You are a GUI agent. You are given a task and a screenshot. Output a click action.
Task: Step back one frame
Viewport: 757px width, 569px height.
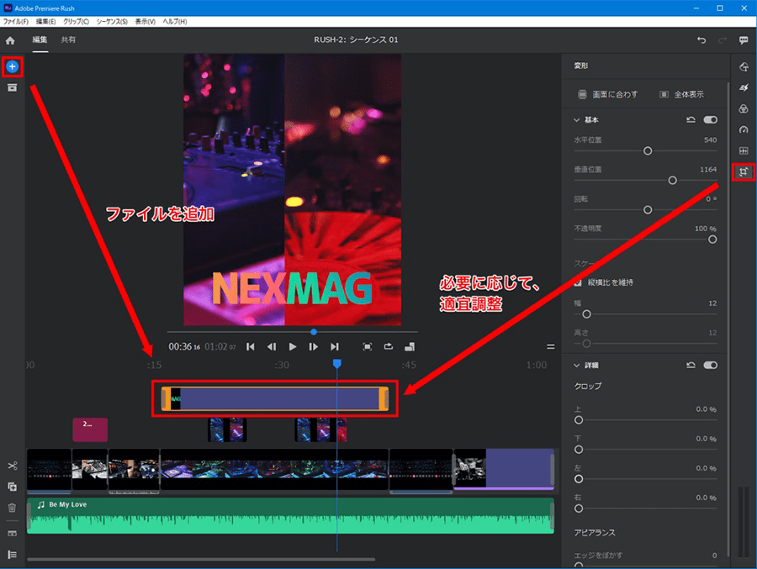pos(272,346)
